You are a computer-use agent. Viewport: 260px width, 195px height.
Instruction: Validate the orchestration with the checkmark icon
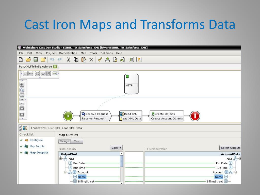[x=100, y=59]
